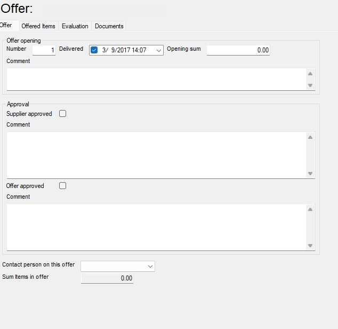Click the Offer tab
The image size is (338, 329).
tap(6, 25)
